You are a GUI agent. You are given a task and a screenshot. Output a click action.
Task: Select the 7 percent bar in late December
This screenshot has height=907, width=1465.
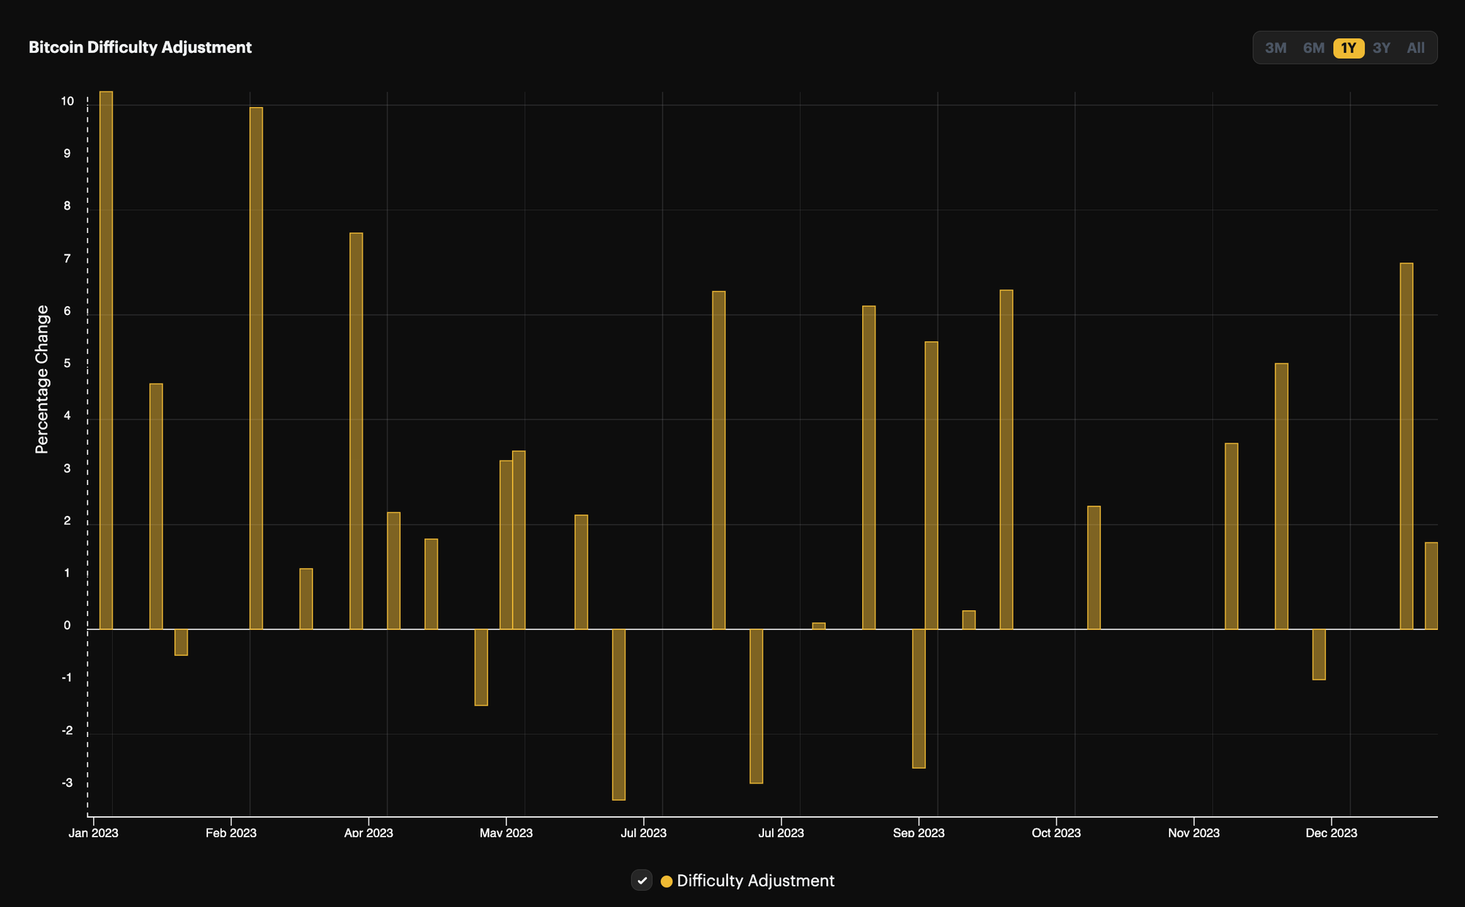[1406, 446]
